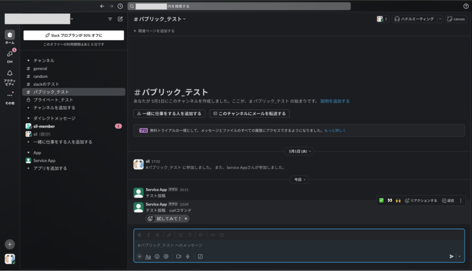Toggle text formatting with Aa icon
This screenshot has width=472, height=271.
pyautogui.click(x=148, y=256)
